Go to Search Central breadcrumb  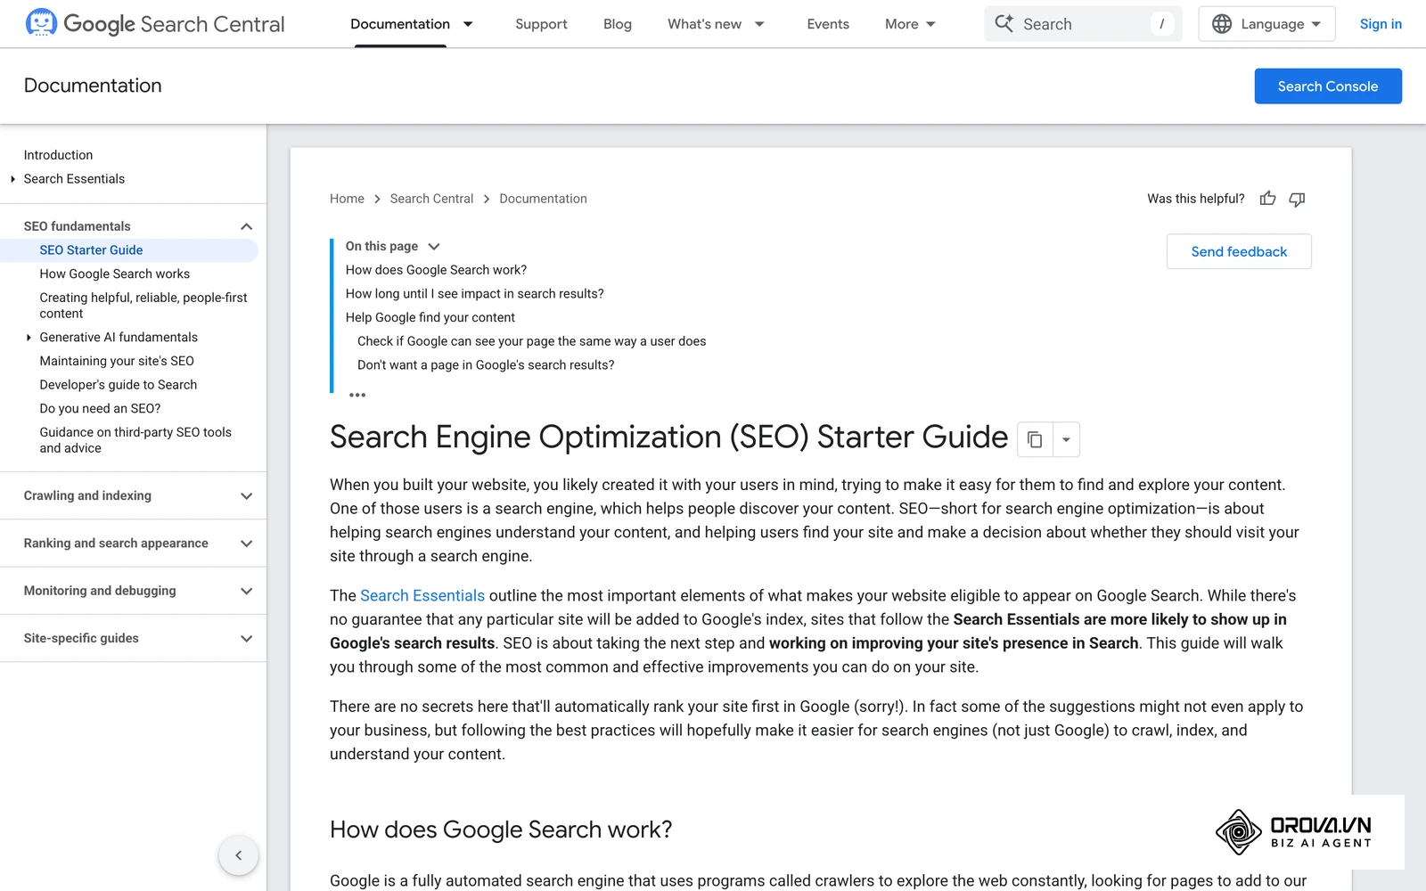pos(431,199)
